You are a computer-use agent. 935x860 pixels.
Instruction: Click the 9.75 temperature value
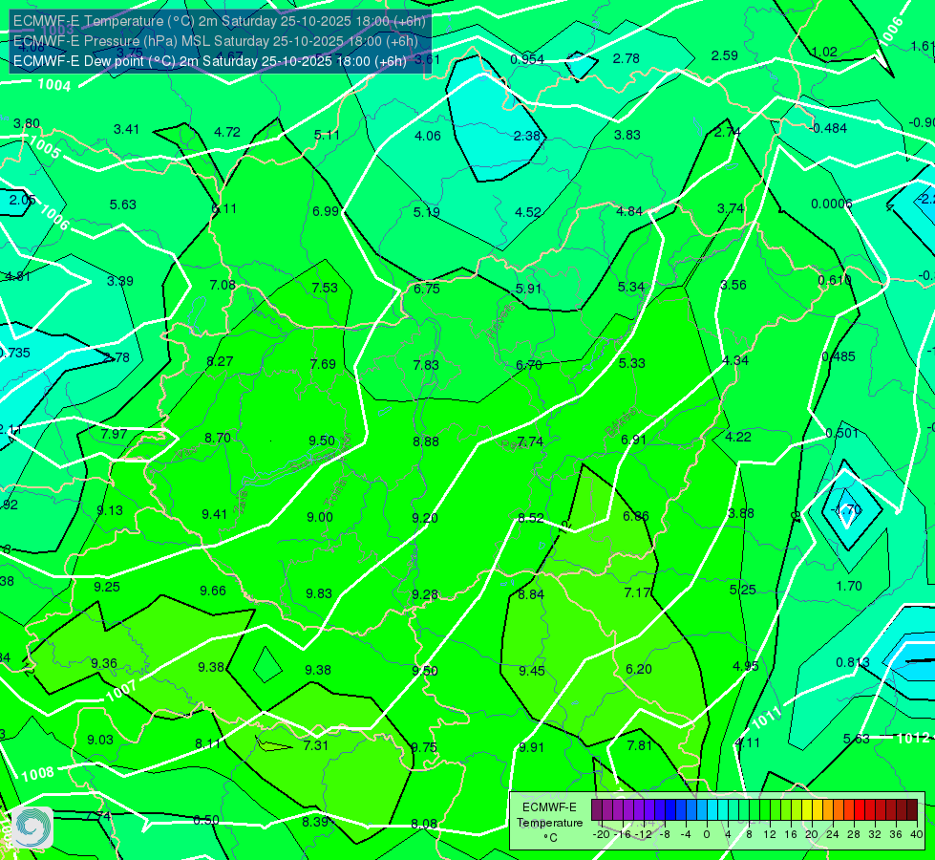coord(424,747)
